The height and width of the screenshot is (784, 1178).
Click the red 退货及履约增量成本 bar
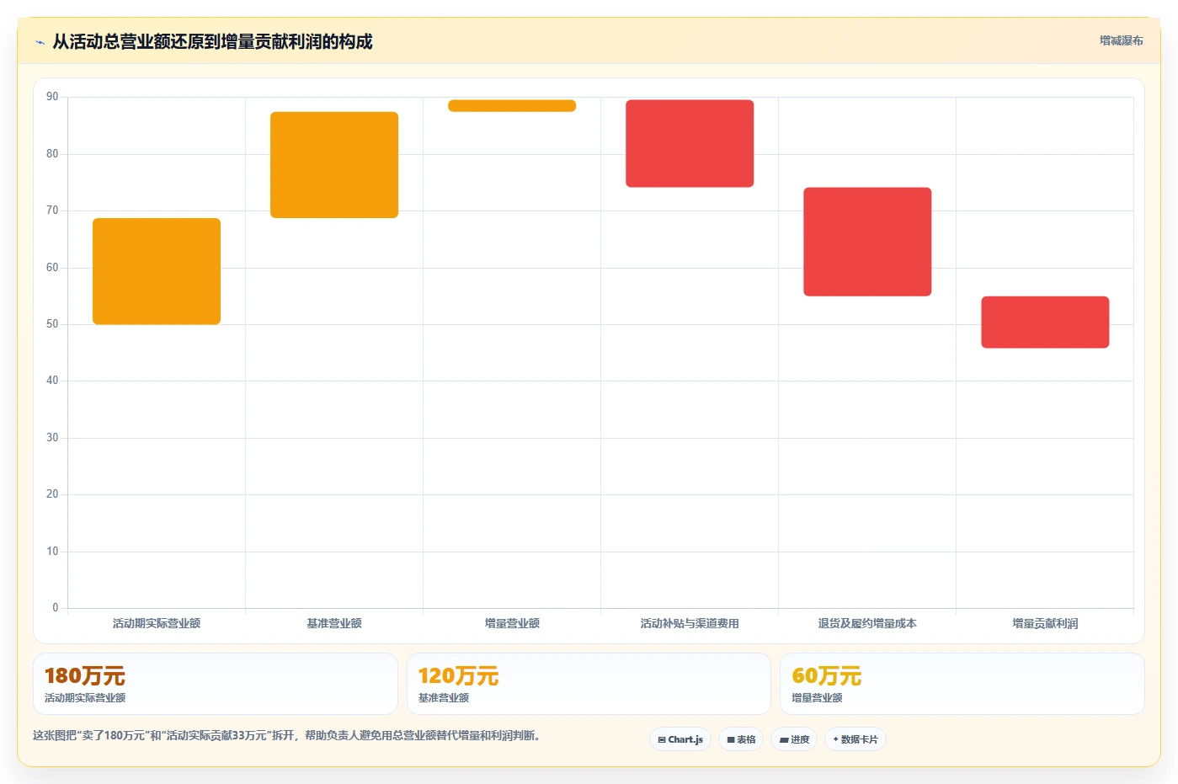coord(867,242)
